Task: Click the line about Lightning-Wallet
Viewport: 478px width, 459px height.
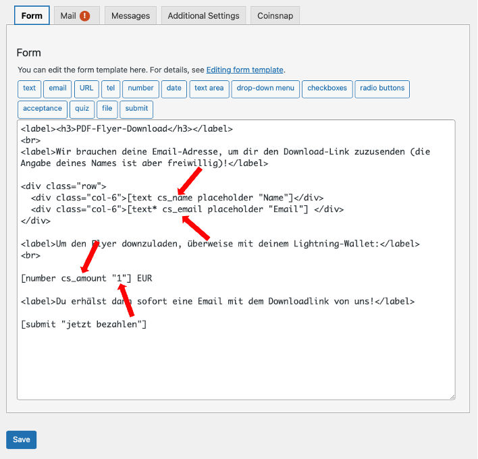Action: [x=220, y=244]
